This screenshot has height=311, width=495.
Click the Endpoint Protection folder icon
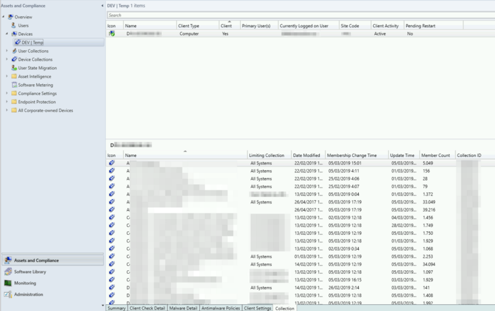[14, 102]
